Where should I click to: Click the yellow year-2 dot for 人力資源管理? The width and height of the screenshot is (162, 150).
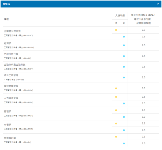[x=116, y=97]
